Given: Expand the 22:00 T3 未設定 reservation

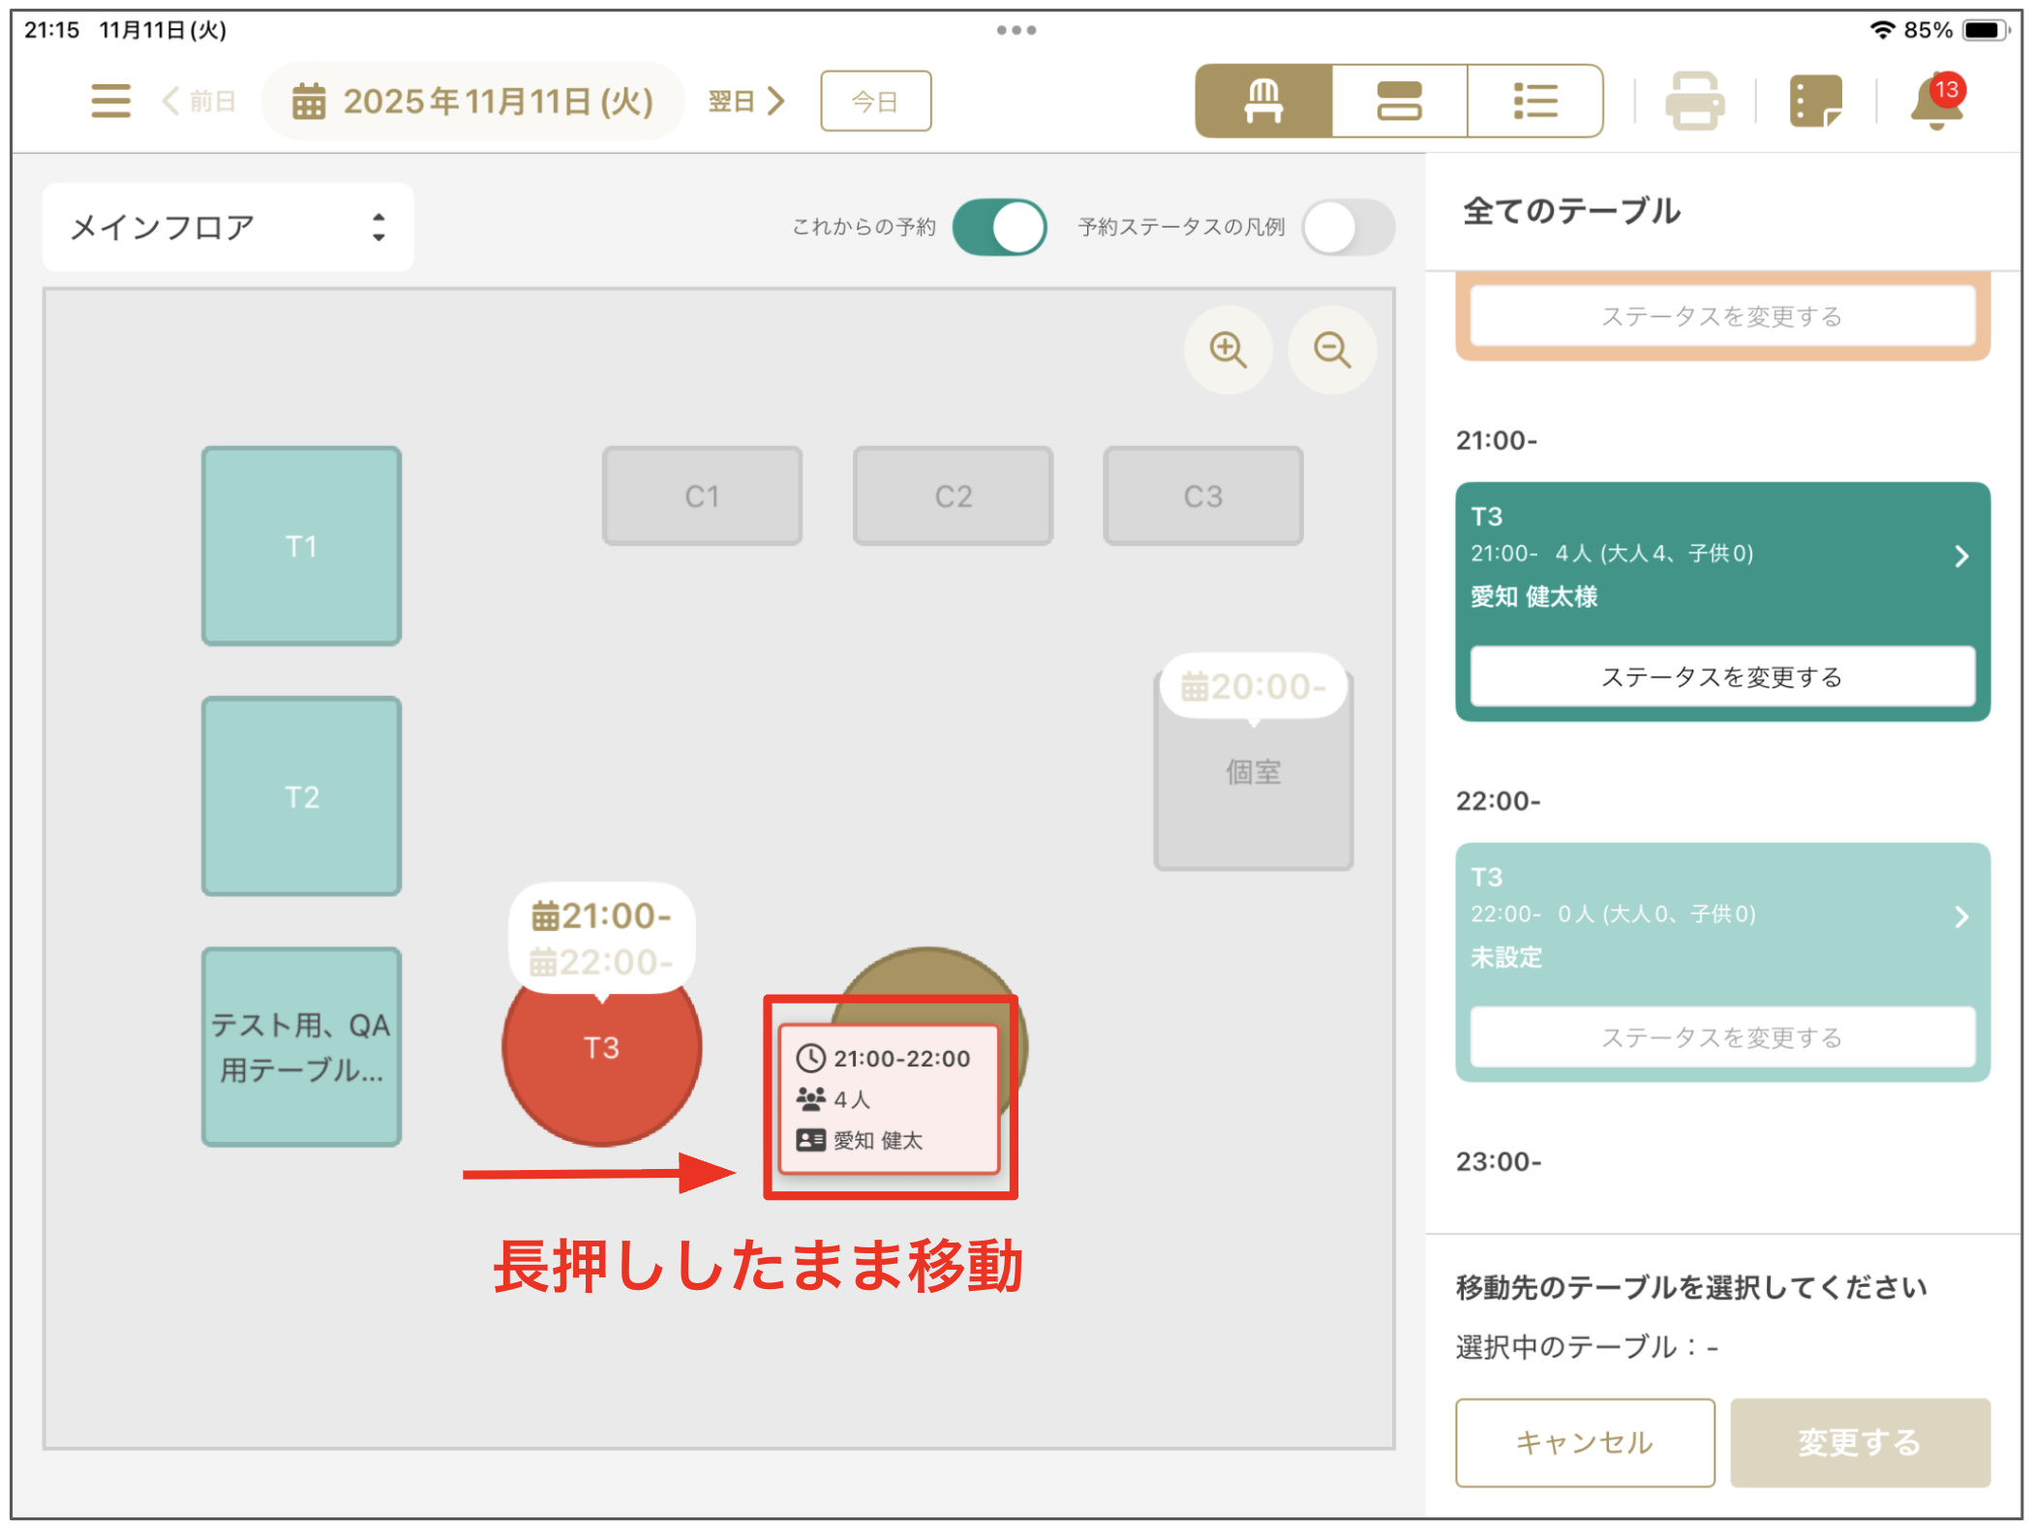Looking at the screenshot, I should click(1961, 916).
